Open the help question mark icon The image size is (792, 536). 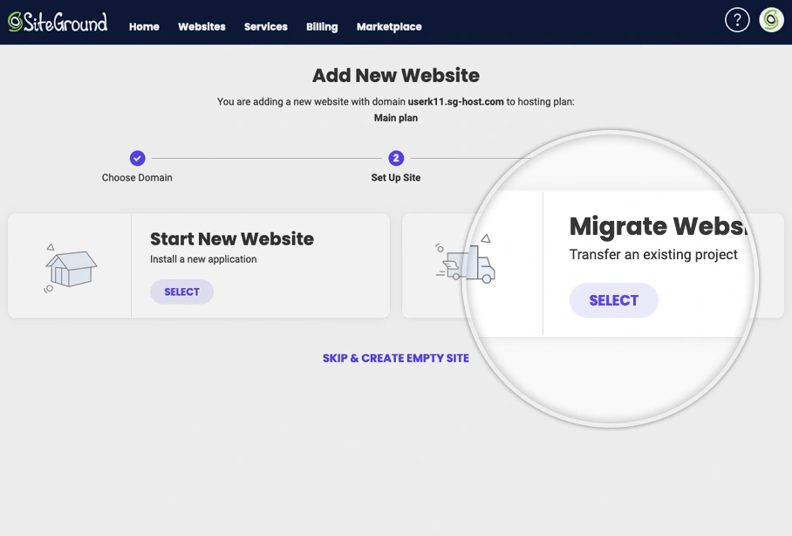coord(737,20)
